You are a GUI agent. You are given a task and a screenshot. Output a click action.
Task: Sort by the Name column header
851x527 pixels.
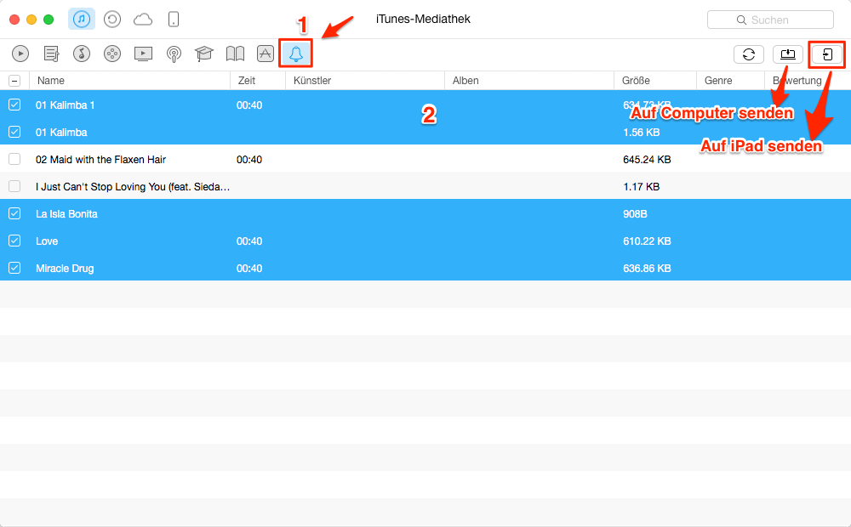129,81
